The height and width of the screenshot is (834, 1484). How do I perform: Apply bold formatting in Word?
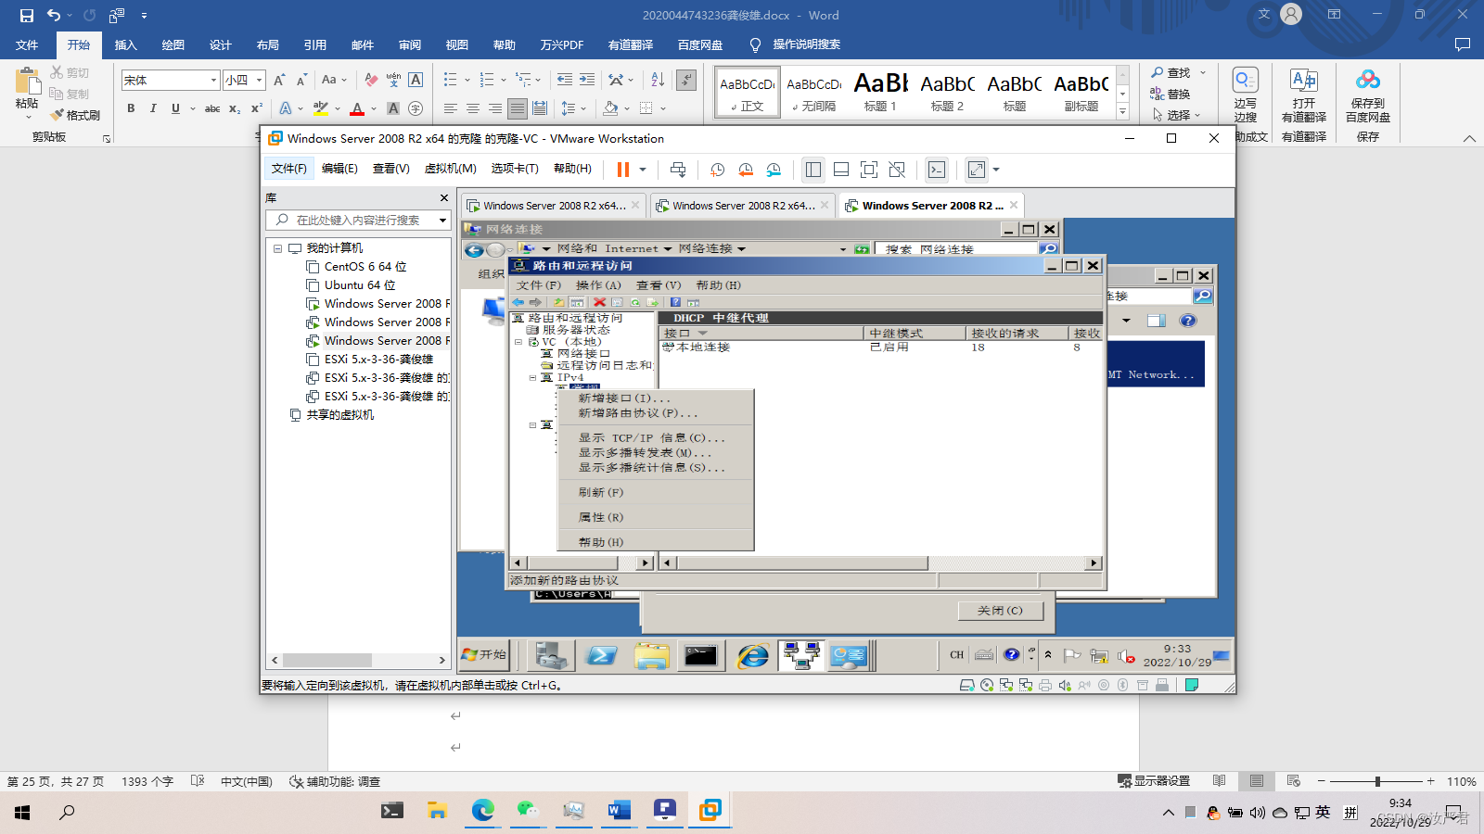131,108
